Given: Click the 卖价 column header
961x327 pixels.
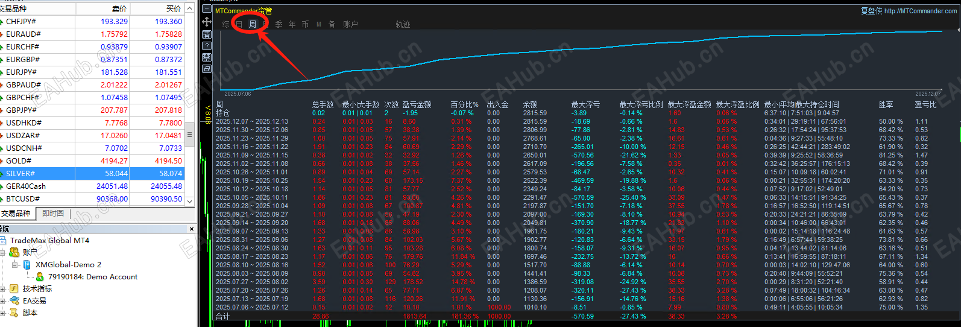Looking at the screenshot, I should pos(102,8).
